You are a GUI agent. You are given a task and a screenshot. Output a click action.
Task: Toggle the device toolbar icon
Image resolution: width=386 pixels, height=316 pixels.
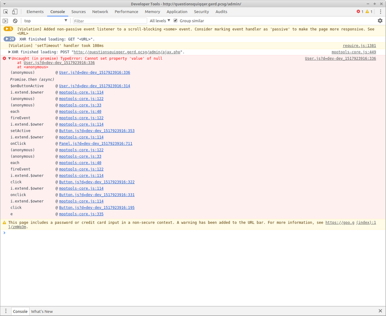(x=15, y=12)
